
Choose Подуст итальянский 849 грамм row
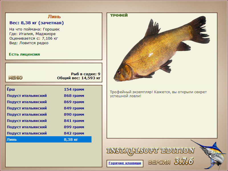[x=49, y=108]
